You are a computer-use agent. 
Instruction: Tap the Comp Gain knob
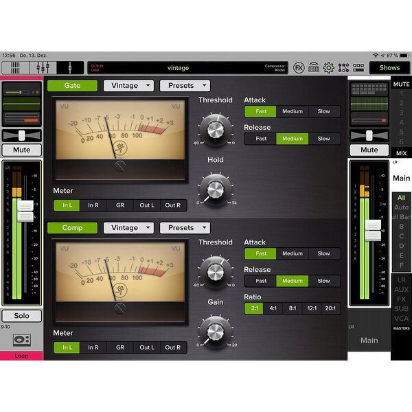pyautogui.click(x=216, y=332)
